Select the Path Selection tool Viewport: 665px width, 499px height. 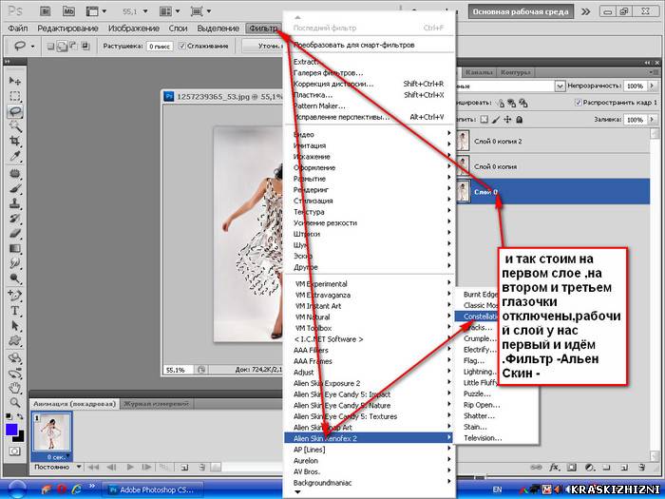15,325
